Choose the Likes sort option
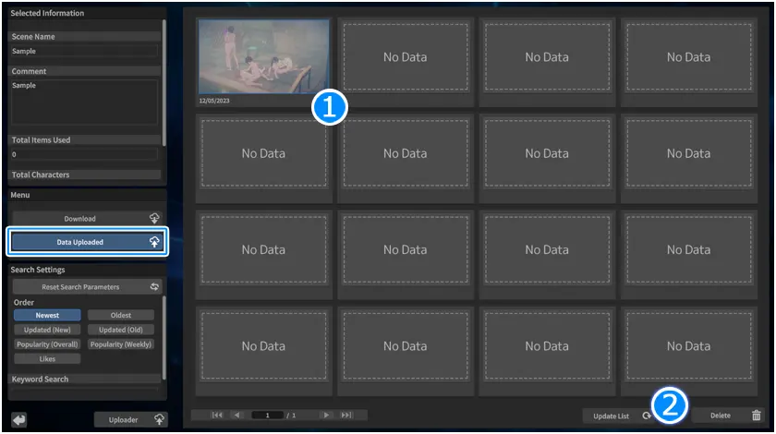This screenshot has width=776, height=434. tap(47, 358)
